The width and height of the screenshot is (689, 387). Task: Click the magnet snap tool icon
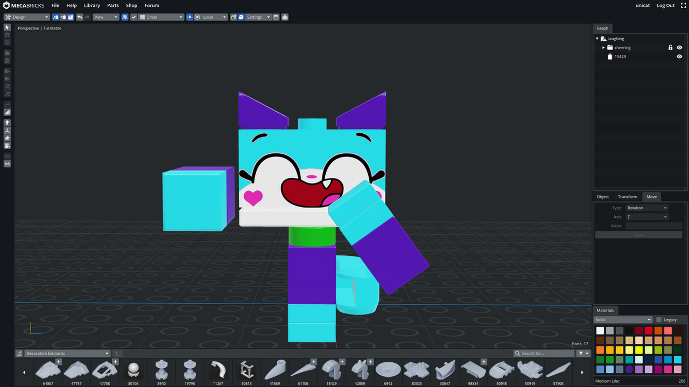tap(8, 34)
